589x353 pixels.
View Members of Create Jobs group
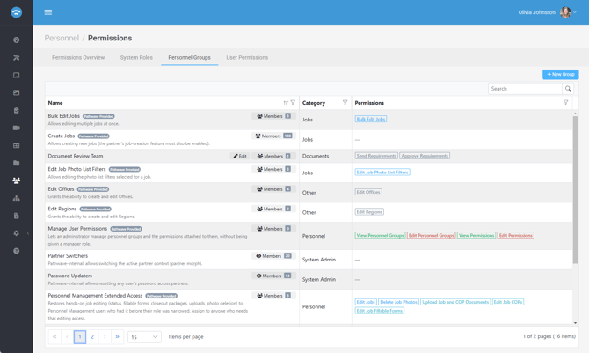click(x=273, y=136)
